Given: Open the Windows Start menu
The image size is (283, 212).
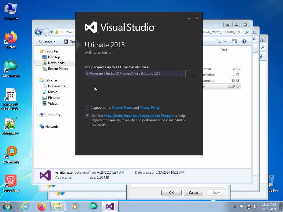Looking at the screenshot, I should point(7,206).
